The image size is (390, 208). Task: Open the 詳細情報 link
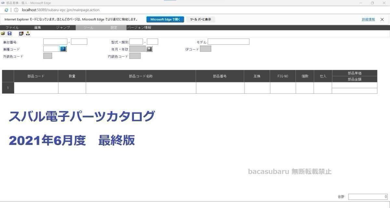[368, 19]
